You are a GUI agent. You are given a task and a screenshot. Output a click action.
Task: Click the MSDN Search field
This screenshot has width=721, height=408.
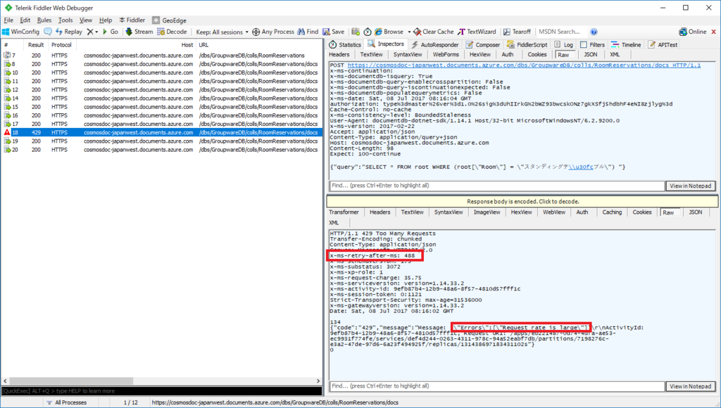coord(560,32)
